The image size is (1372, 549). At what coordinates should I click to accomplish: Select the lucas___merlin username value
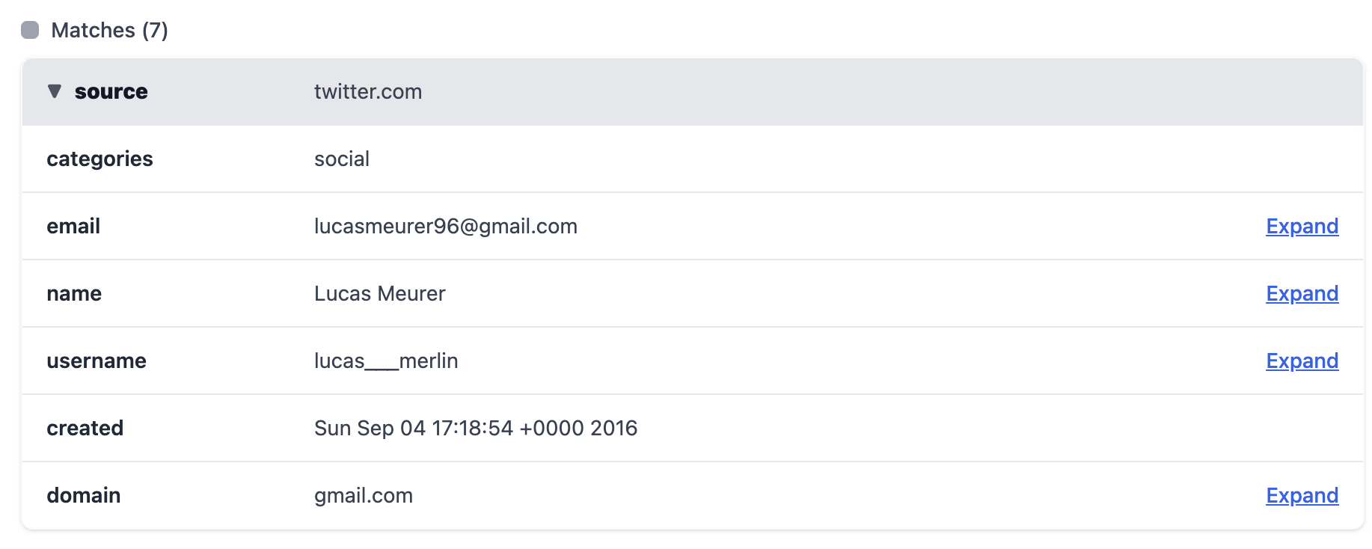coord(386,361)
